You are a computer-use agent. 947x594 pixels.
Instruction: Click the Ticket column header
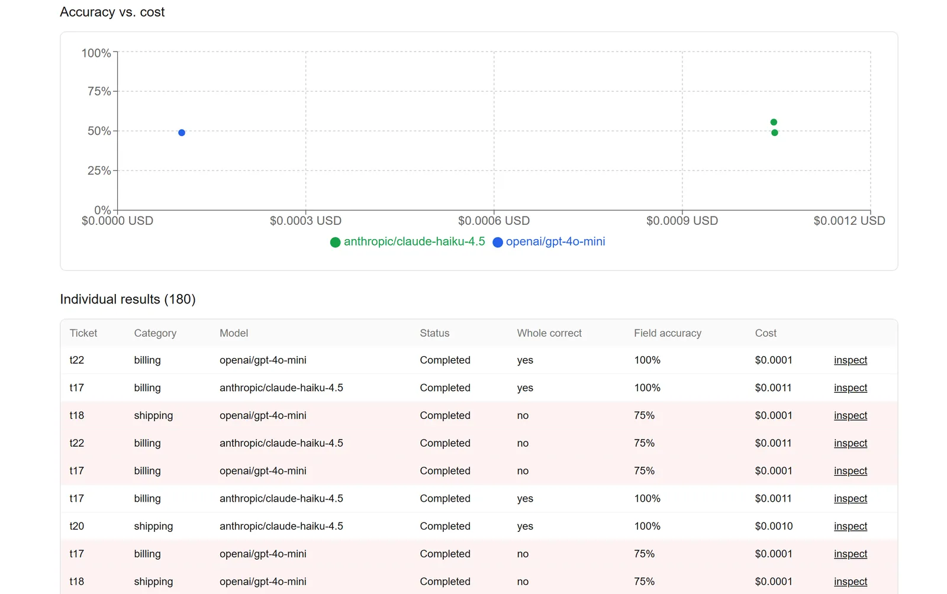point(83,333)
